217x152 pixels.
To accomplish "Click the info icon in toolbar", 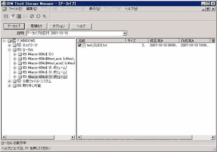I will 6,16.
